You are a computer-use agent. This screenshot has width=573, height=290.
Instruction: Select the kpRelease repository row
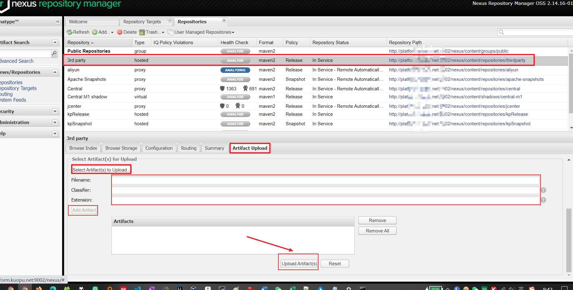[x=317, y=114]
